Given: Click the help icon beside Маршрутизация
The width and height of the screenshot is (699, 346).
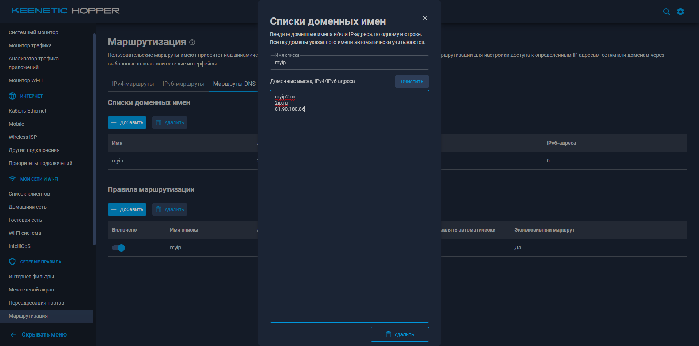Looking at the screenshot, I should [192, 42].
